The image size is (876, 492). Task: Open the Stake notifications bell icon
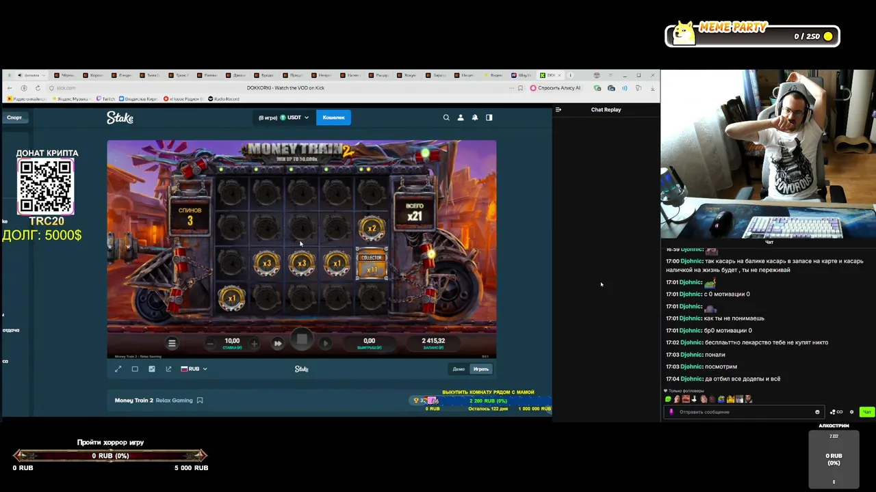coord(475,118)
